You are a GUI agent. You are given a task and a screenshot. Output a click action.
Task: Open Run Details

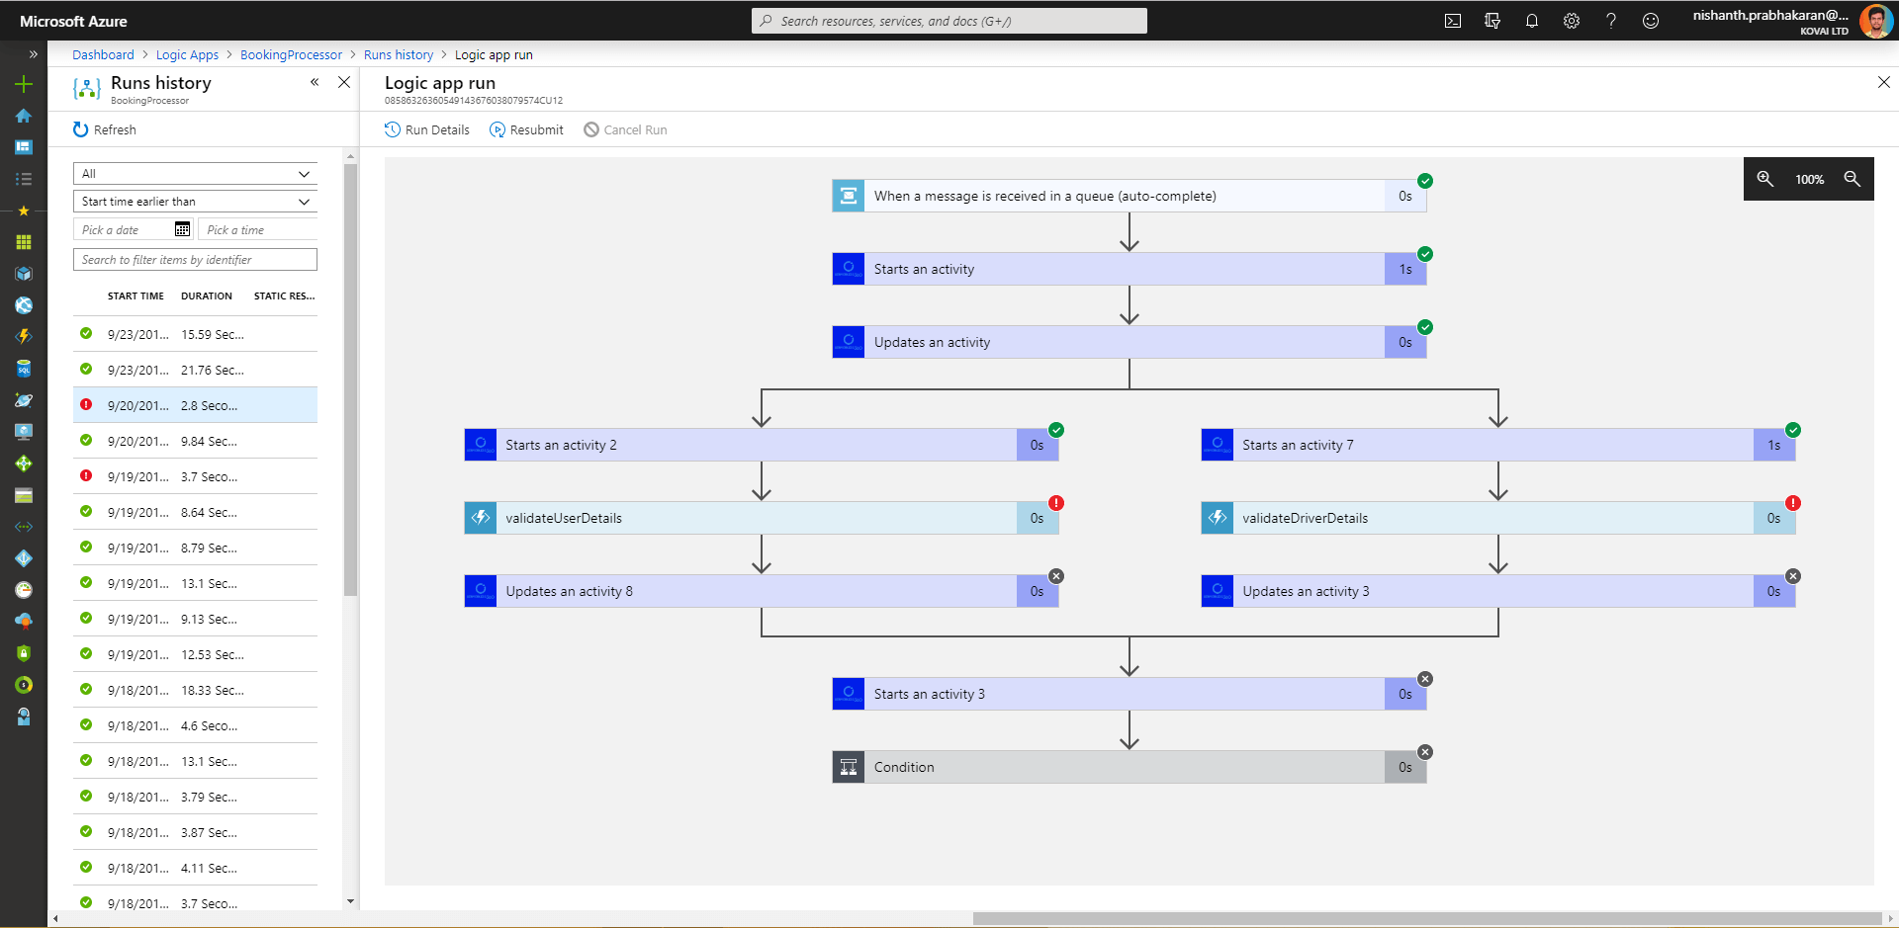tap(427, 129)
